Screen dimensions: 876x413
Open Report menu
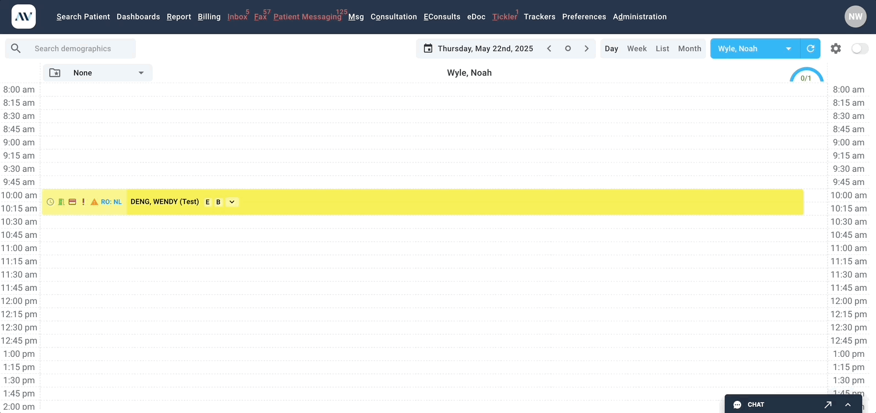(179, 17)
